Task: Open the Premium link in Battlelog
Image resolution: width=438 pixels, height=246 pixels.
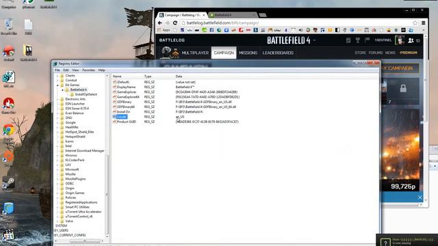Action: [408, 53]
